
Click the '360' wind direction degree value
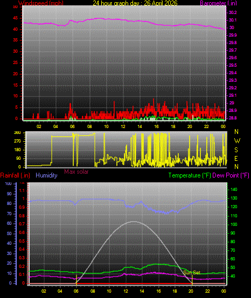17,133
